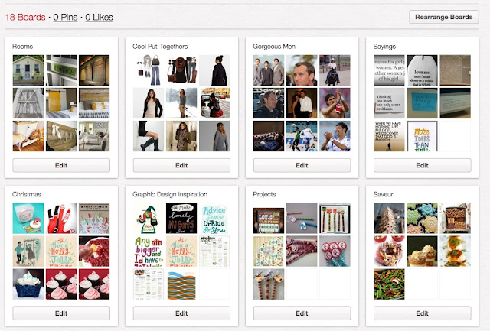Edit the Projects board

tap(302, 313)
